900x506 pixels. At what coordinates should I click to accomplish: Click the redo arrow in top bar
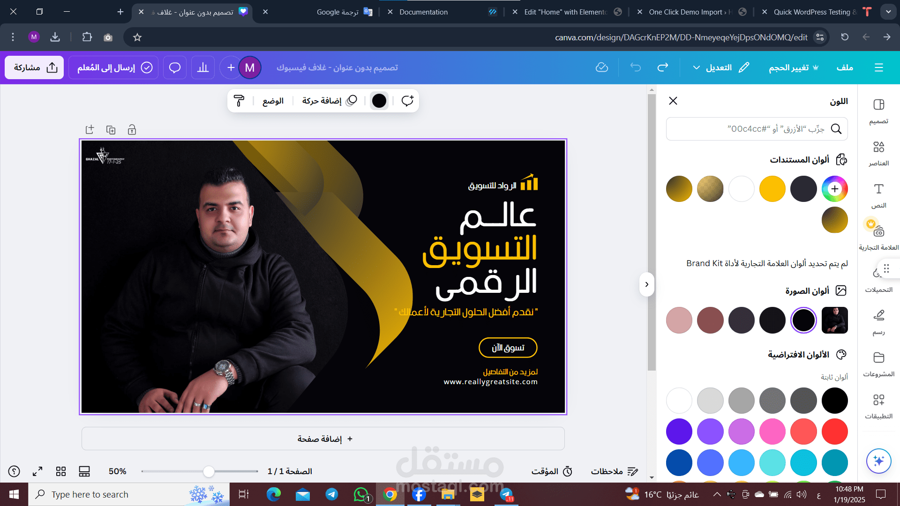point(662,67)
